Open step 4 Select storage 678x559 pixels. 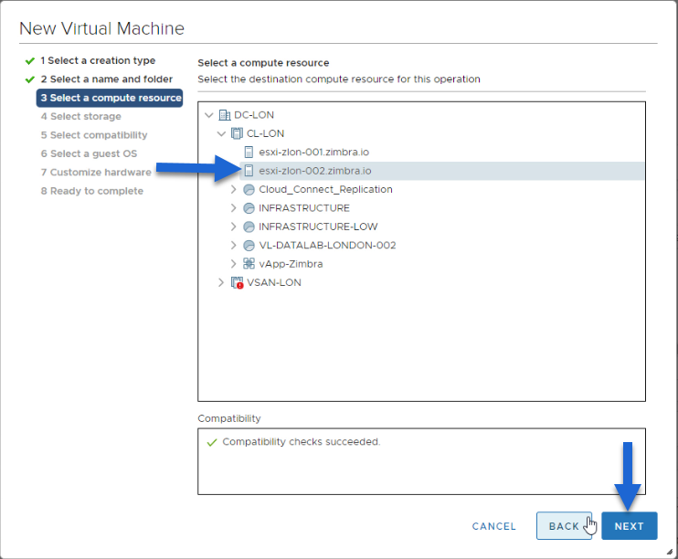tap(80, 116)
